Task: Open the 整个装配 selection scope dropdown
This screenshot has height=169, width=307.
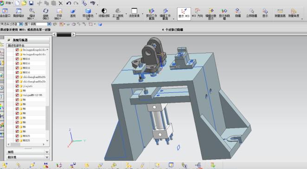Action: [x=49, y=24]
